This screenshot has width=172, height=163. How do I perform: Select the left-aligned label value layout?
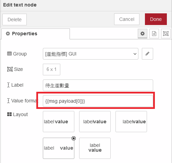(59, 122)
